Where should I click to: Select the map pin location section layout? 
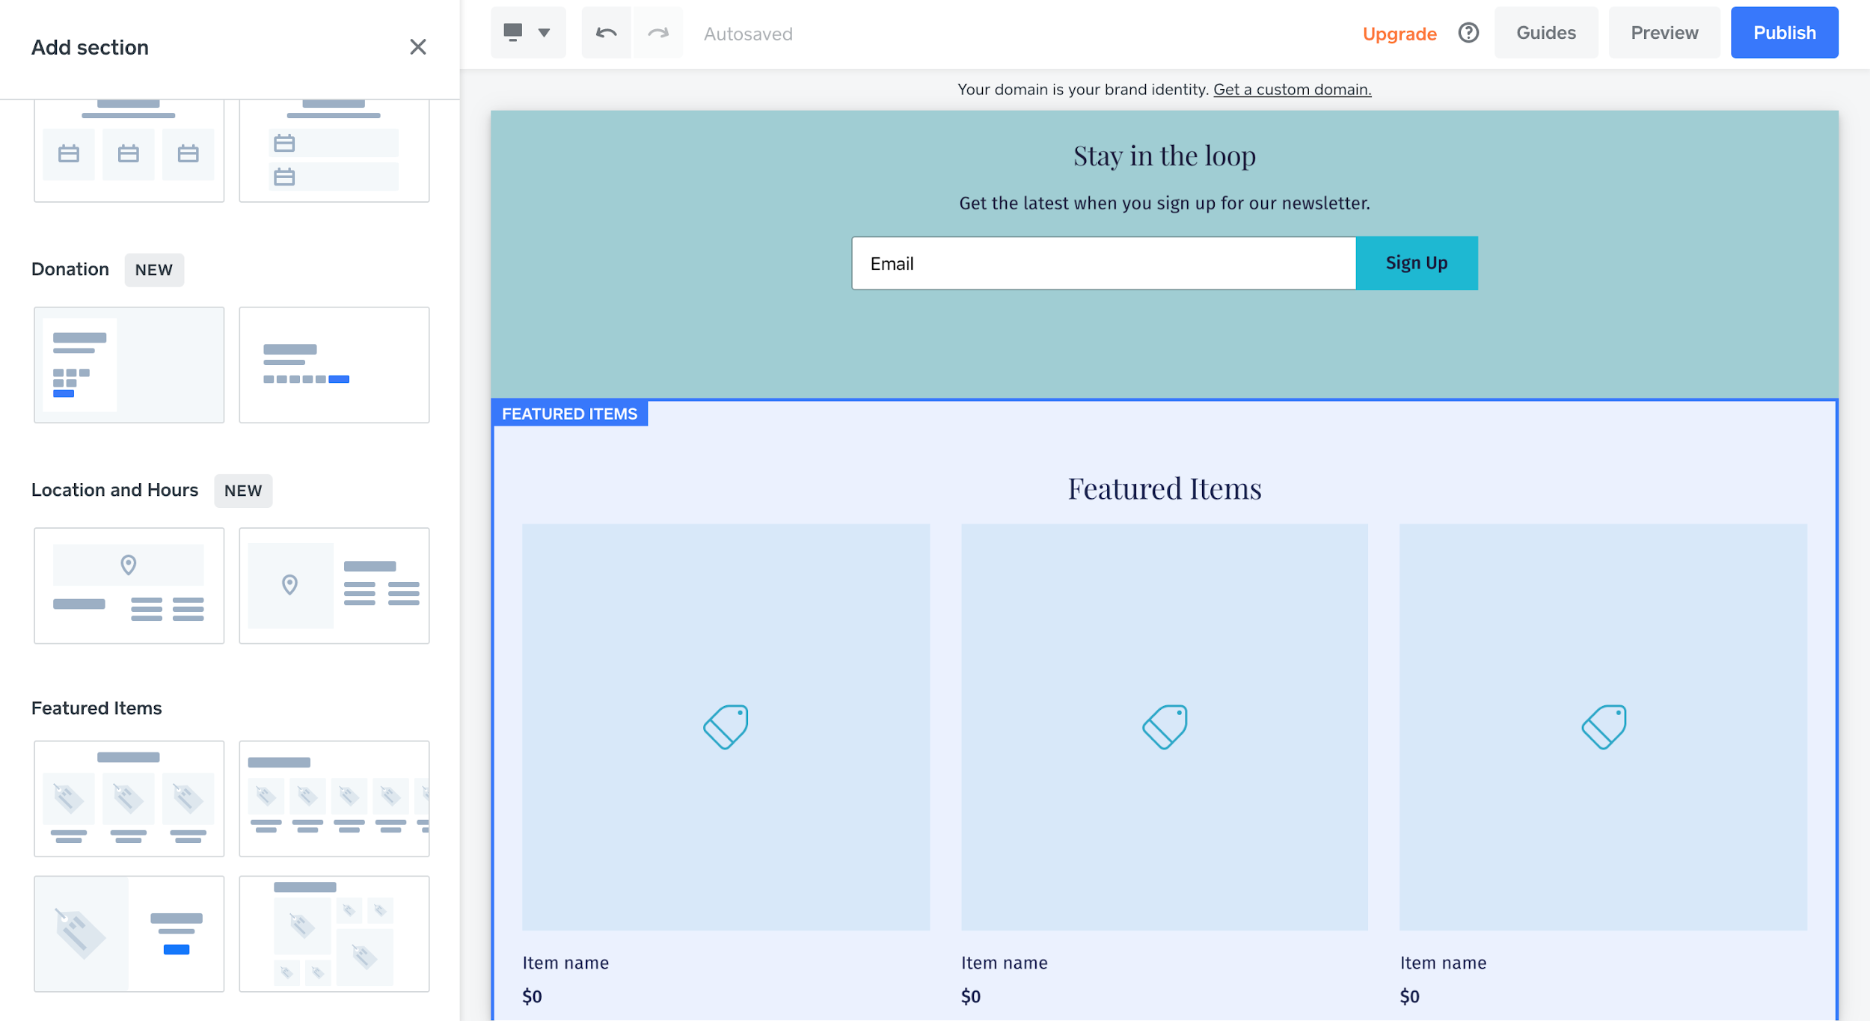tap(129, 586)
